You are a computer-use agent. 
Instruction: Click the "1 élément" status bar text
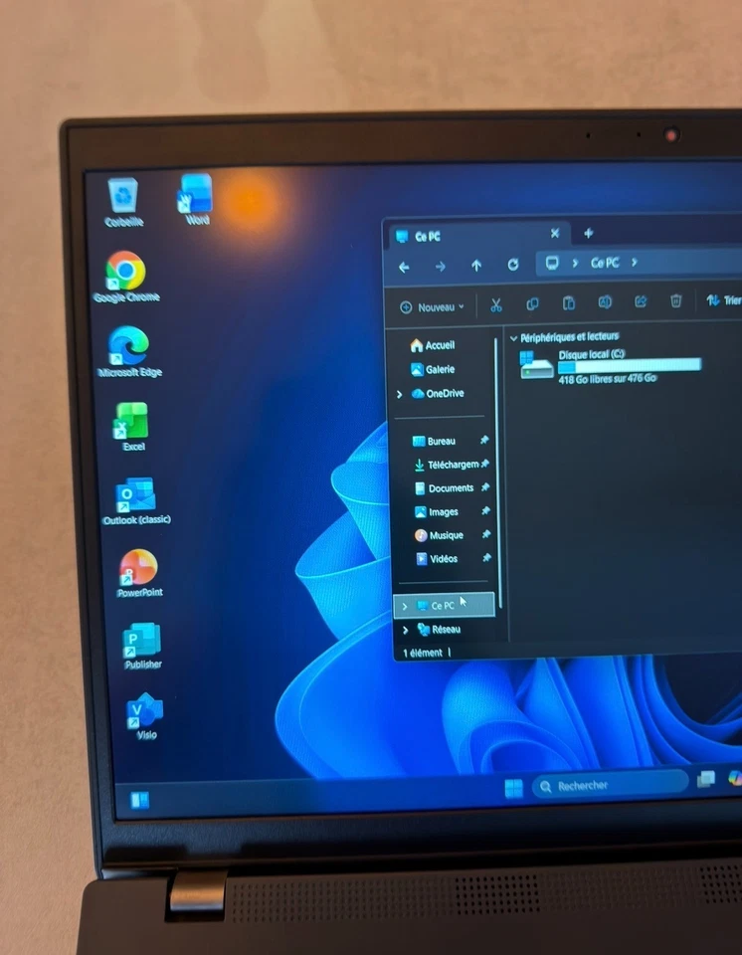point(422,653)
